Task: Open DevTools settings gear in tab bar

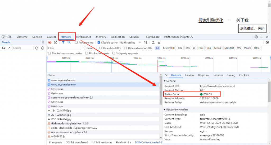Action: coord(256,37)
